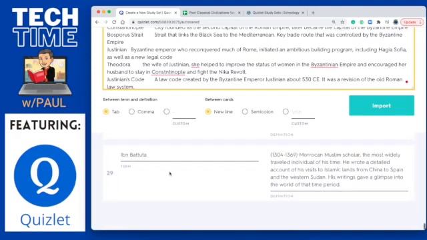The width and height of the screenshot is (427, 240).
Task: Close the Create a New Study Set tab
Action: (x=175, y=13)
